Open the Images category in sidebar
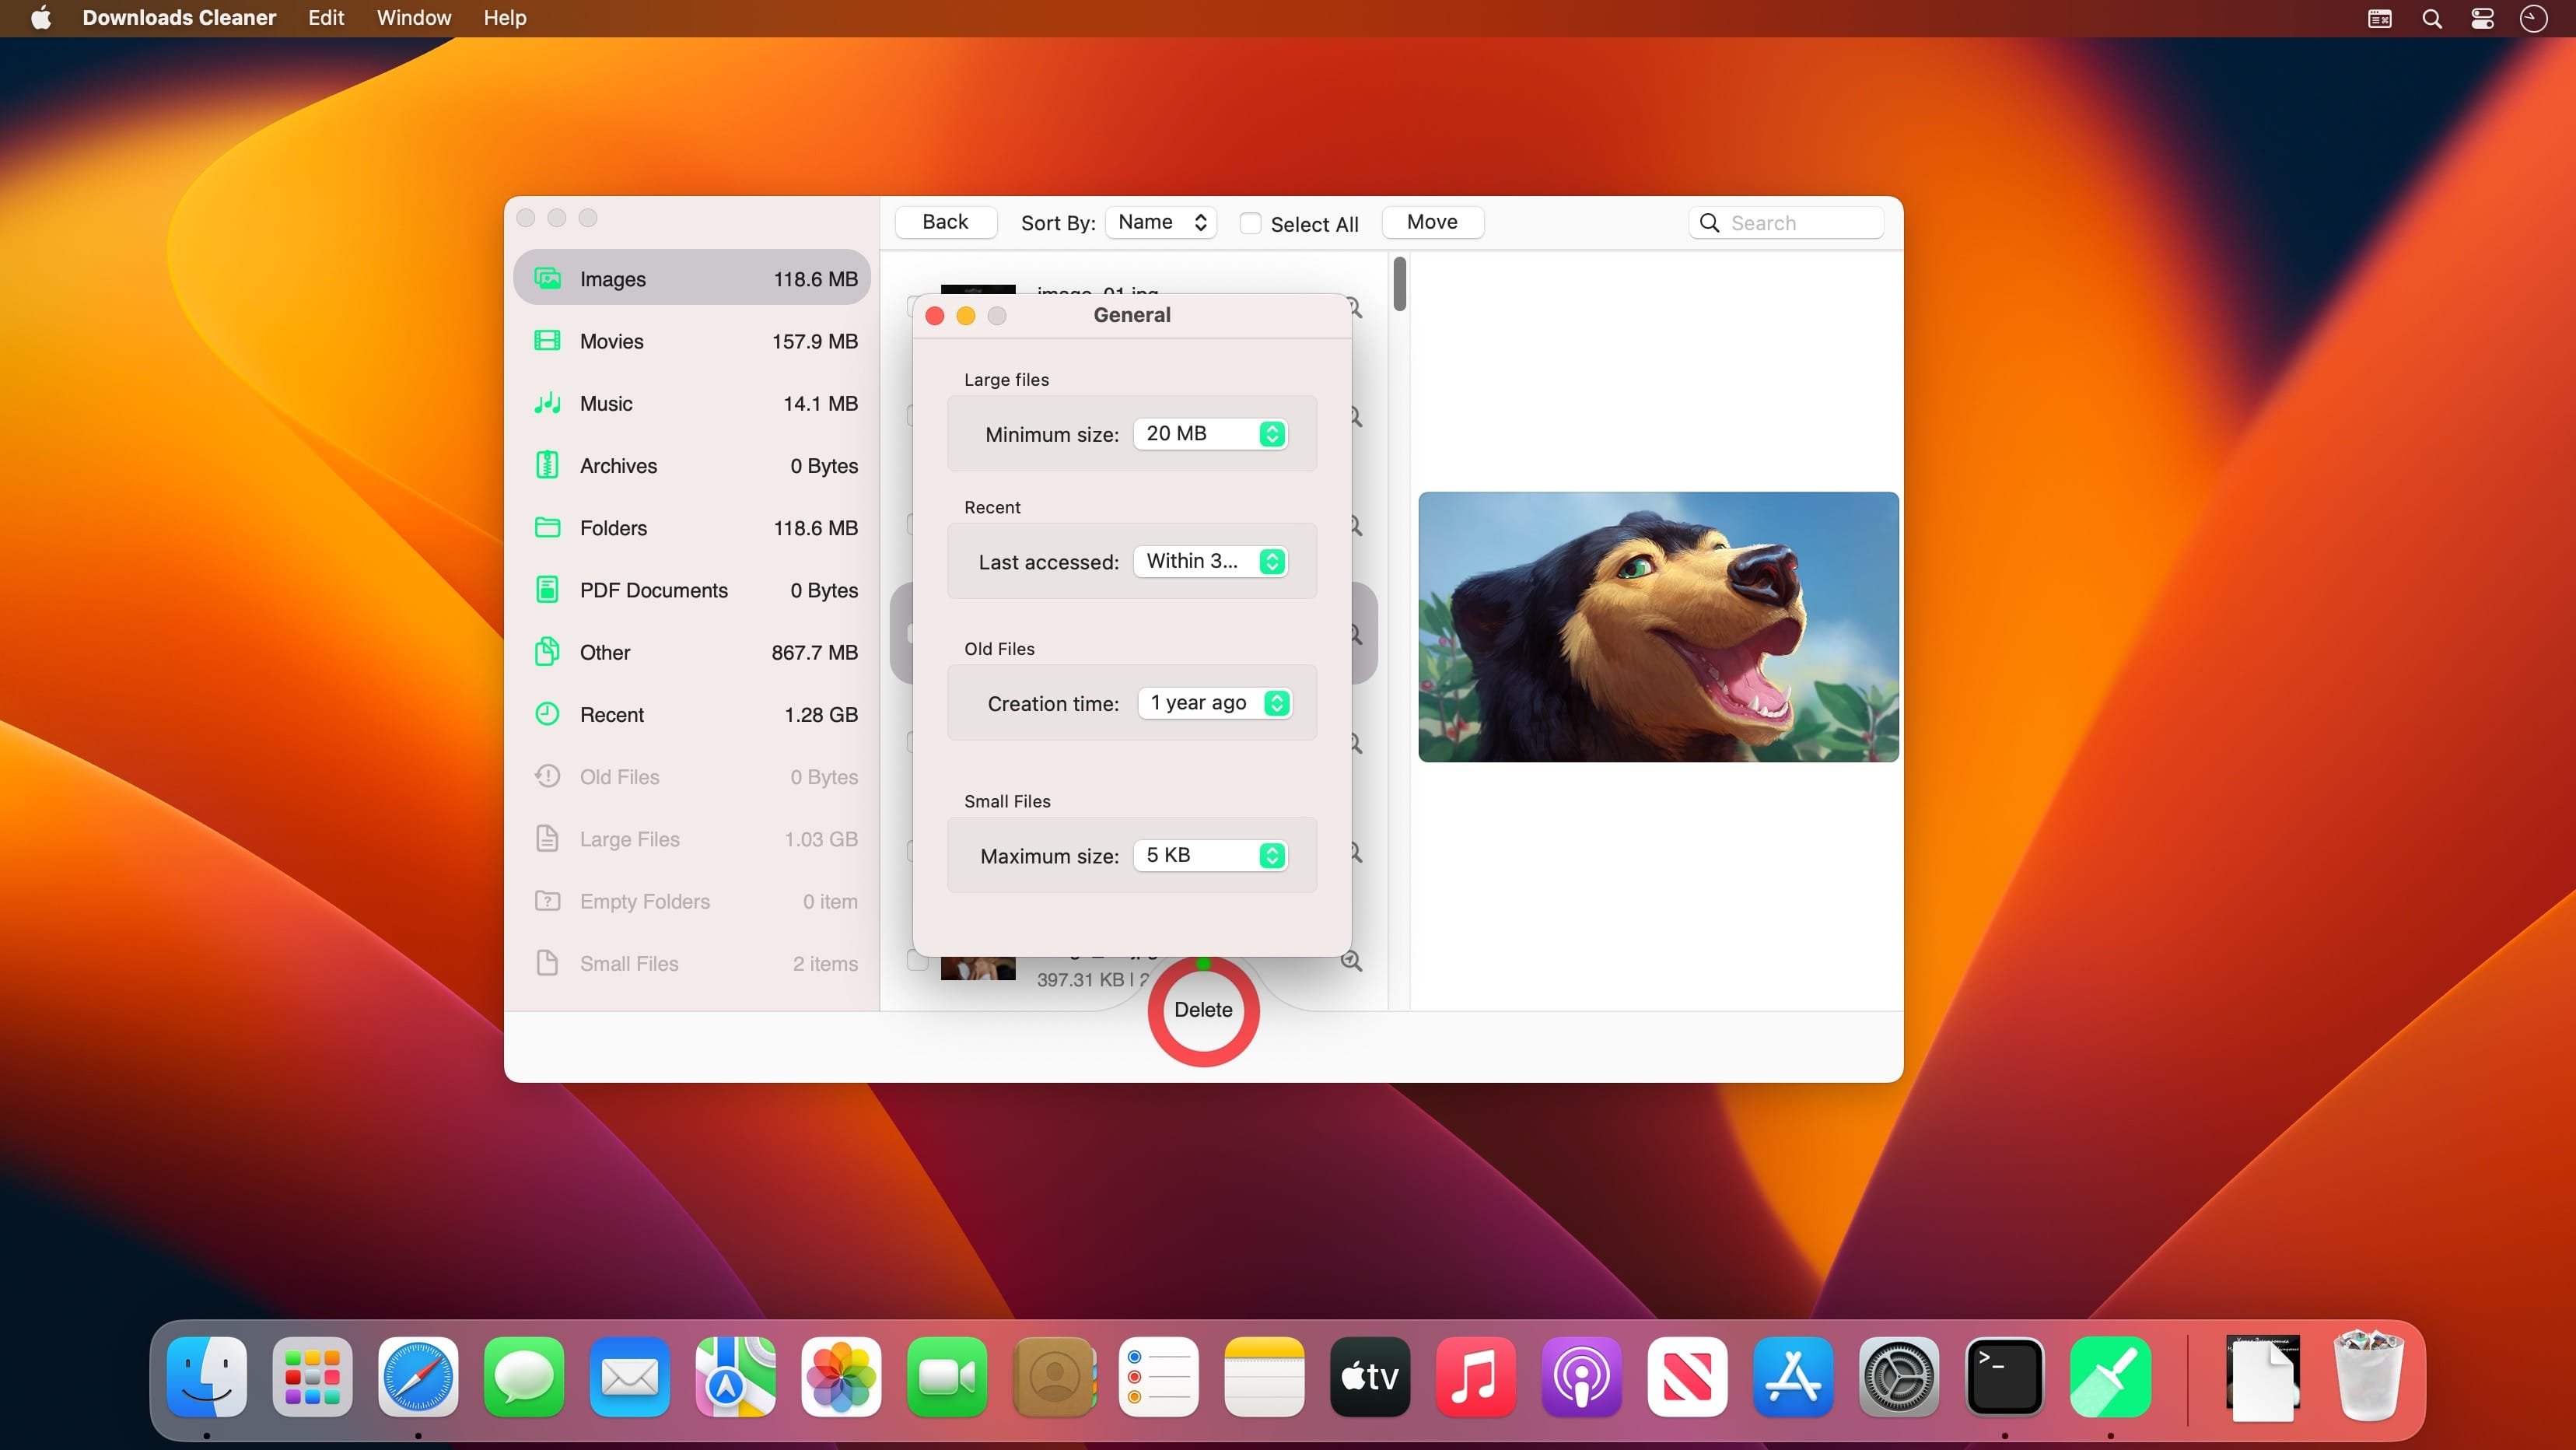 coord(692,278)
